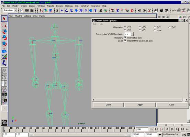This screenshot has height=137, width=190.
Task: Open the Skeleton menu
Action: coord(69,6)
